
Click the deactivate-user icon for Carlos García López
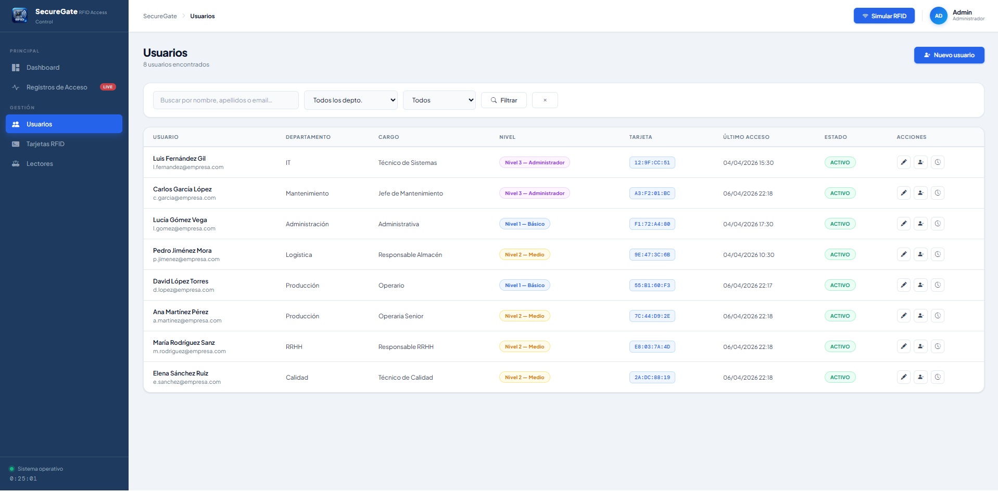(x=920, y=193)
